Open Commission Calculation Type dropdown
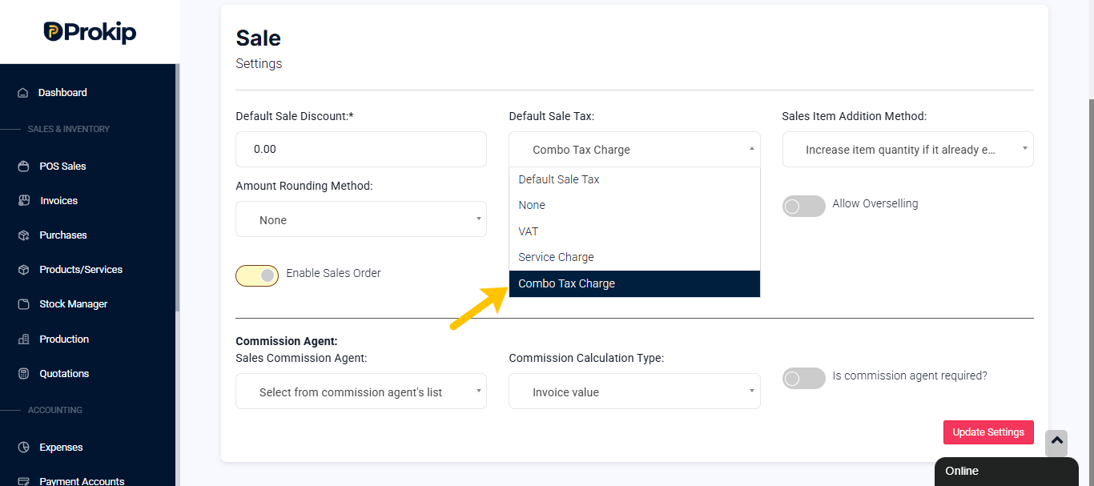Image resolution: width=1094 pixels, height=486 pixels. tap(634, 392)
